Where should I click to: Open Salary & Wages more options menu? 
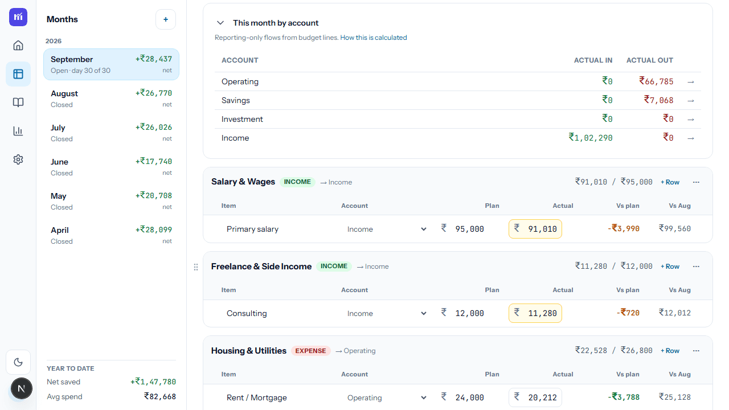tap(696, 182)
